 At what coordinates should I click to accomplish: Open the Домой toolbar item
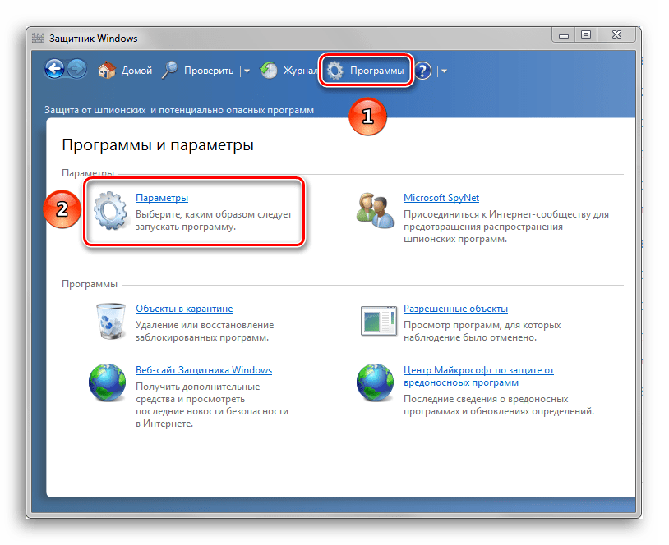tap(136, 71)
